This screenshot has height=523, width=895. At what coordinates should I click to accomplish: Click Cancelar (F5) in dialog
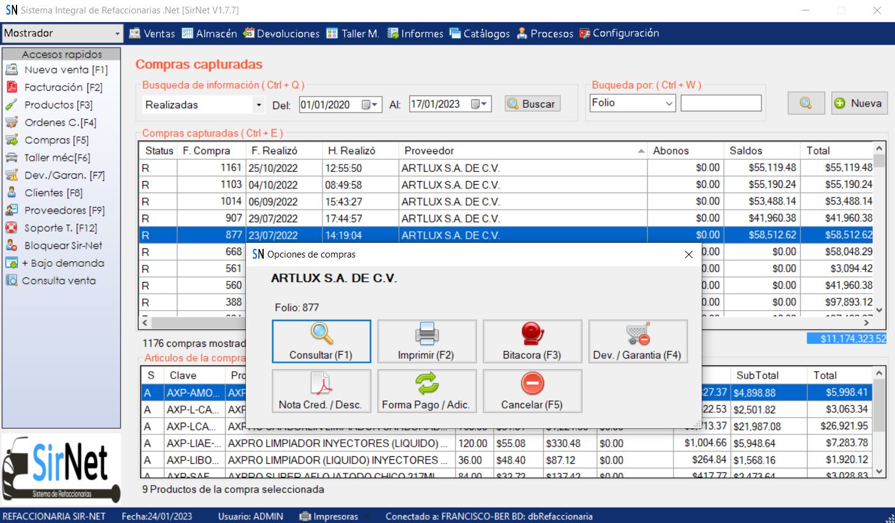(x=532, y=391)
